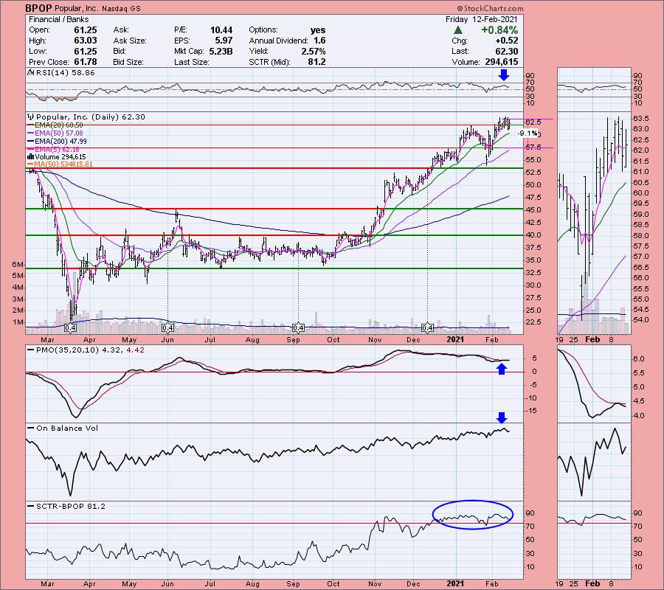The height and width of the screenshot is (590, 664).
Task: Click the zoomed On Balance Vol thumbnail on the right
Action: (x=594, y=462)
